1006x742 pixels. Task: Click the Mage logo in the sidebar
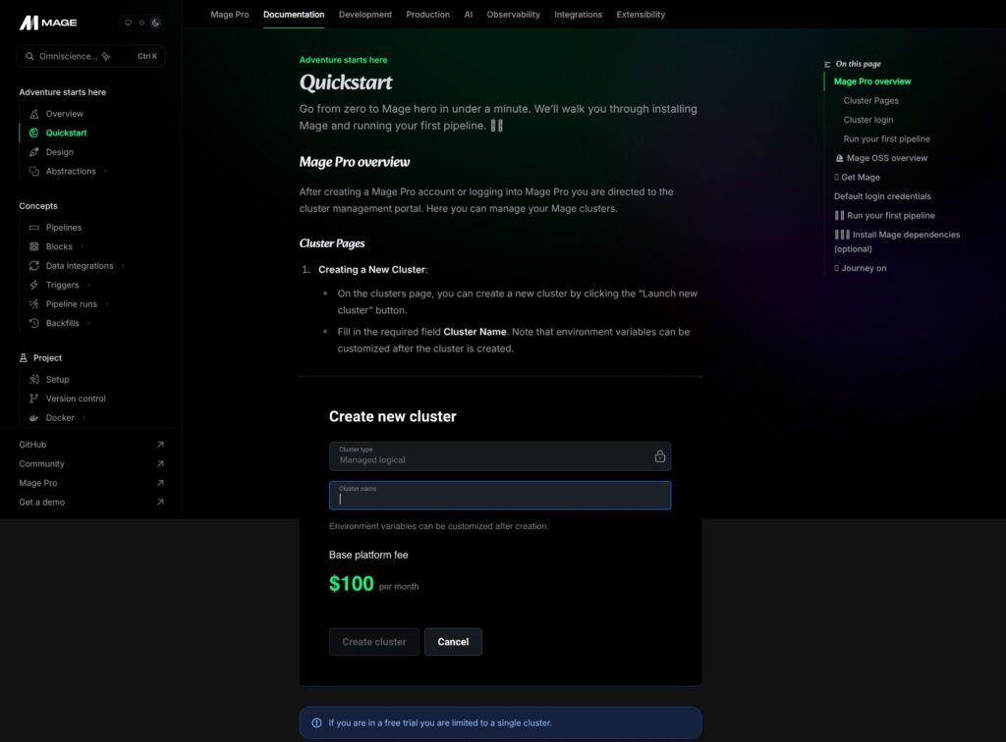click(x=48, y=23)
